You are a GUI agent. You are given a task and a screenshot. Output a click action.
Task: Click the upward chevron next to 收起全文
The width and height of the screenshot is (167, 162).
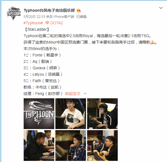tap(85, 94)
